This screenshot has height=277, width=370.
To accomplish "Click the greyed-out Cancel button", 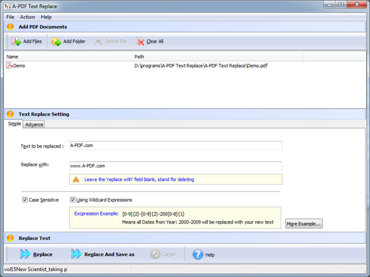I will (x=163, y=254).
